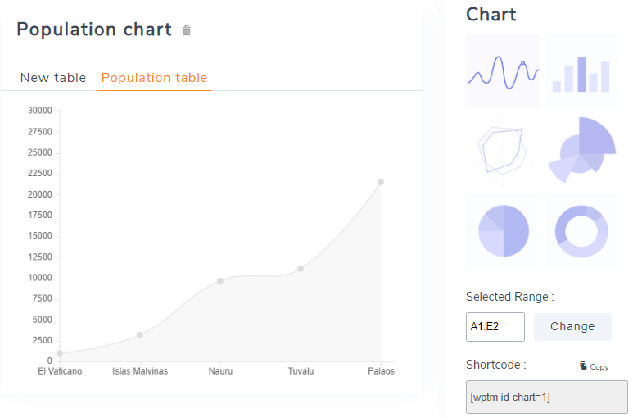633x418 pixels.
Task: Select the Tuvalu data point
Action: tap(301, 268)
